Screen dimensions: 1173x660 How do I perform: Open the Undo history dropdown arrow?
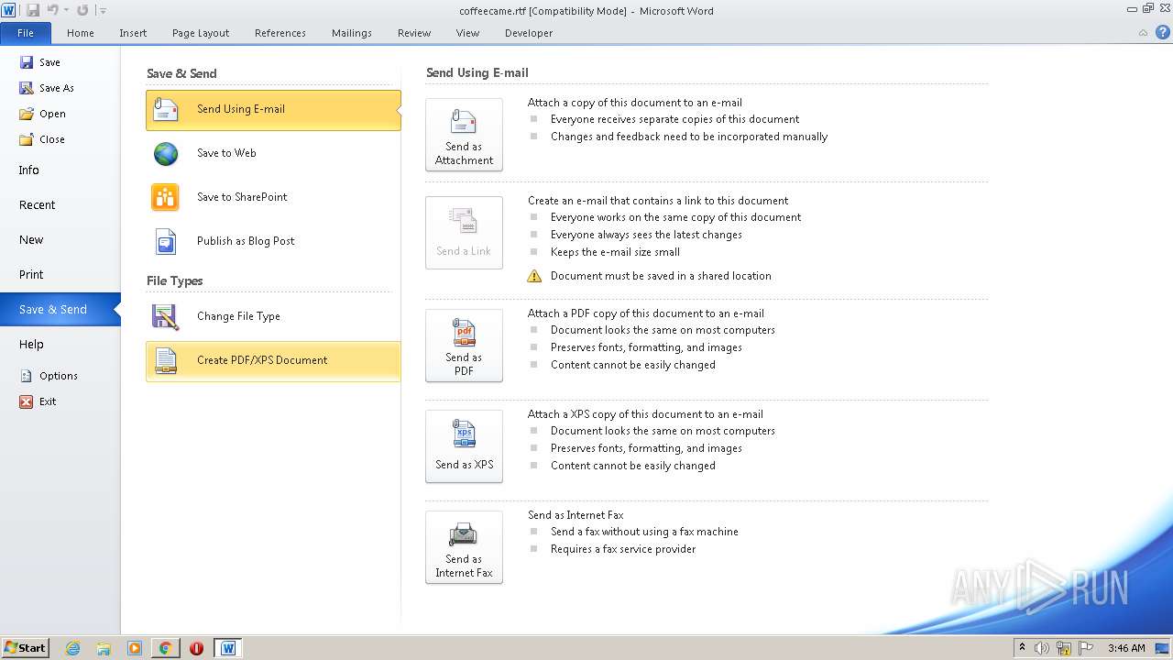(x=66, y=11)
